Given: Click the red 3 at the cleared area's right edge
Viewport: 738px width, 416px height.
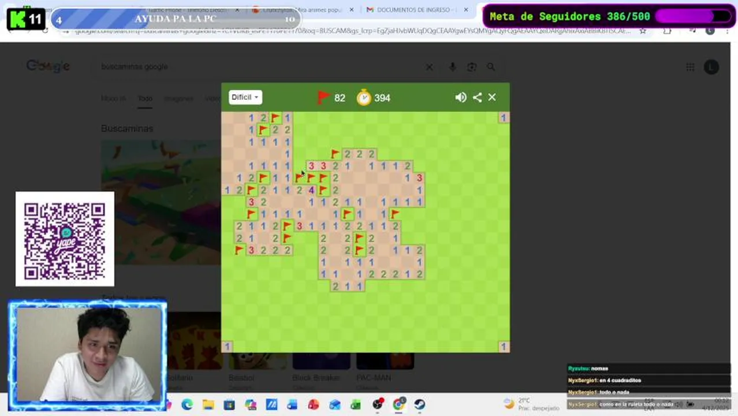Looking at the screenshot, I should [x=419, y=178].
